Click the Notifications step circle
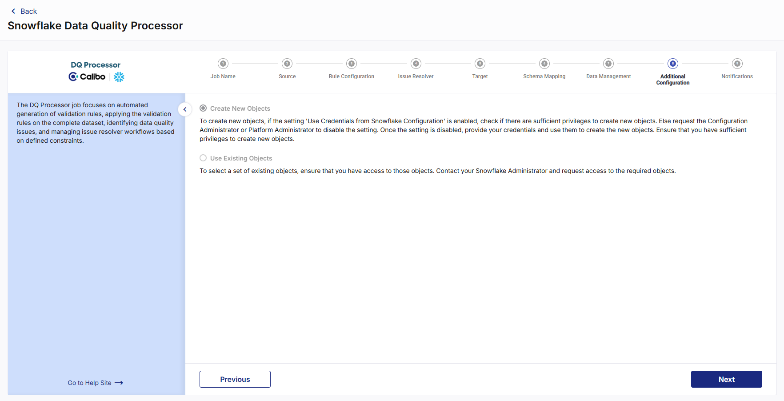The width and height of the screenshot is (784, 401). tap(737, 64)
